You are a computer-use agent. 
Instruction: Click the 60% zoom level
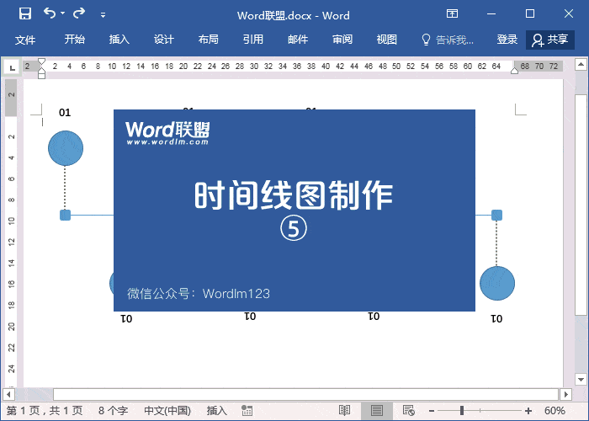click(555, 411)
